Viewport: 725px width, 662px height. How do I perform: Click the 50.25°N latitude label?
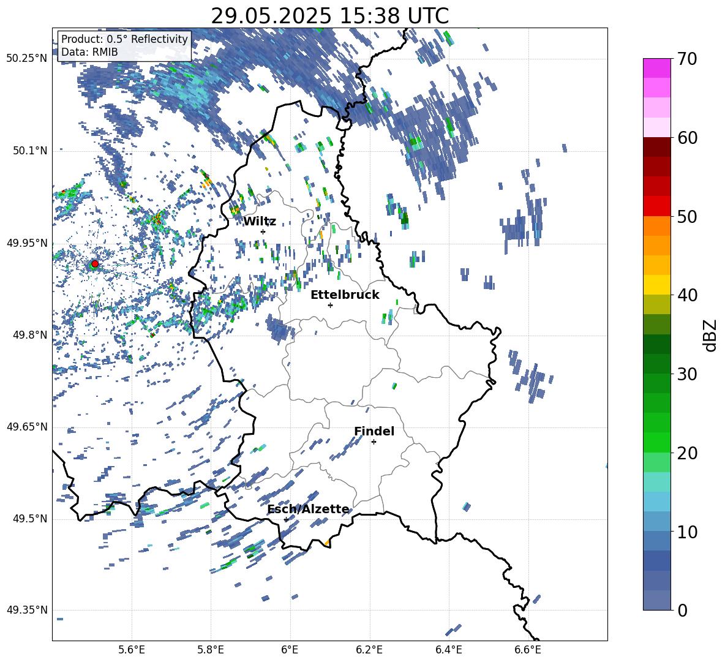[x=27, y=59]
